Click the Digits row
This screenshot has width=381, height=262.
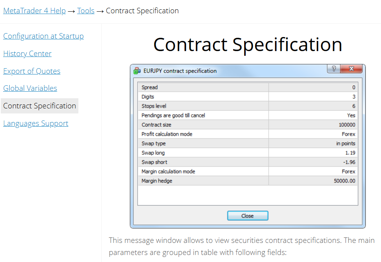point(203,97)
